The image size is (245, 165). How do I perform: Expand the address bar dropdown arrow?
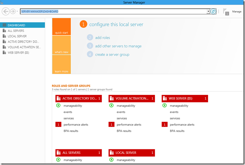point(208,11)
